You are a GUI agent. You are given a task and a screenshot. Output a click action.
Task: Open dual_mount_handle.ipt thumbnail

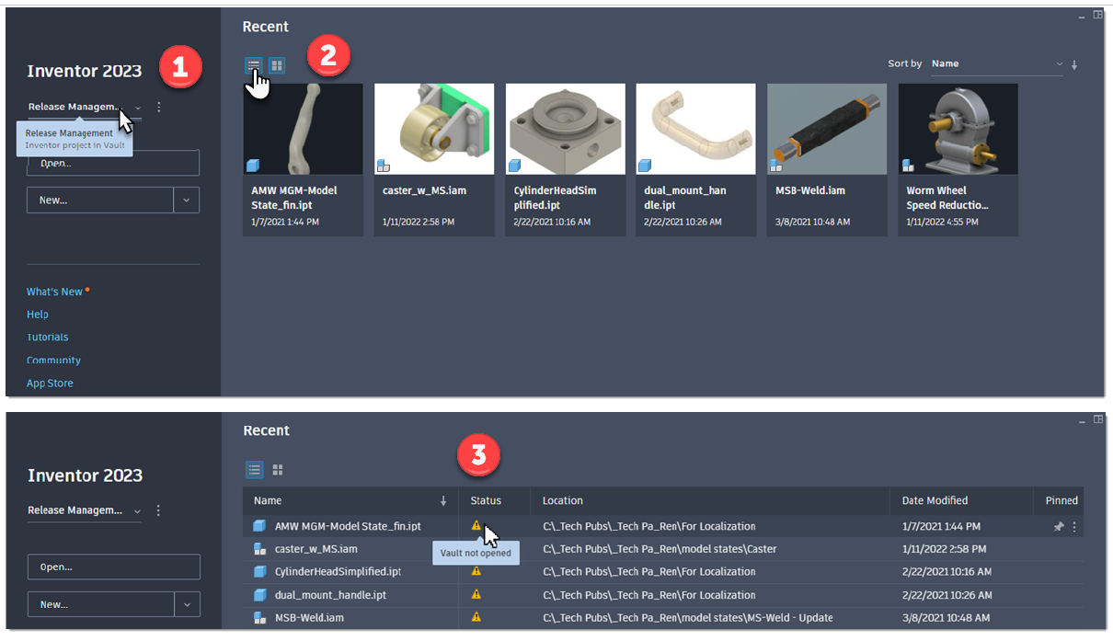[x=695, y=129]
